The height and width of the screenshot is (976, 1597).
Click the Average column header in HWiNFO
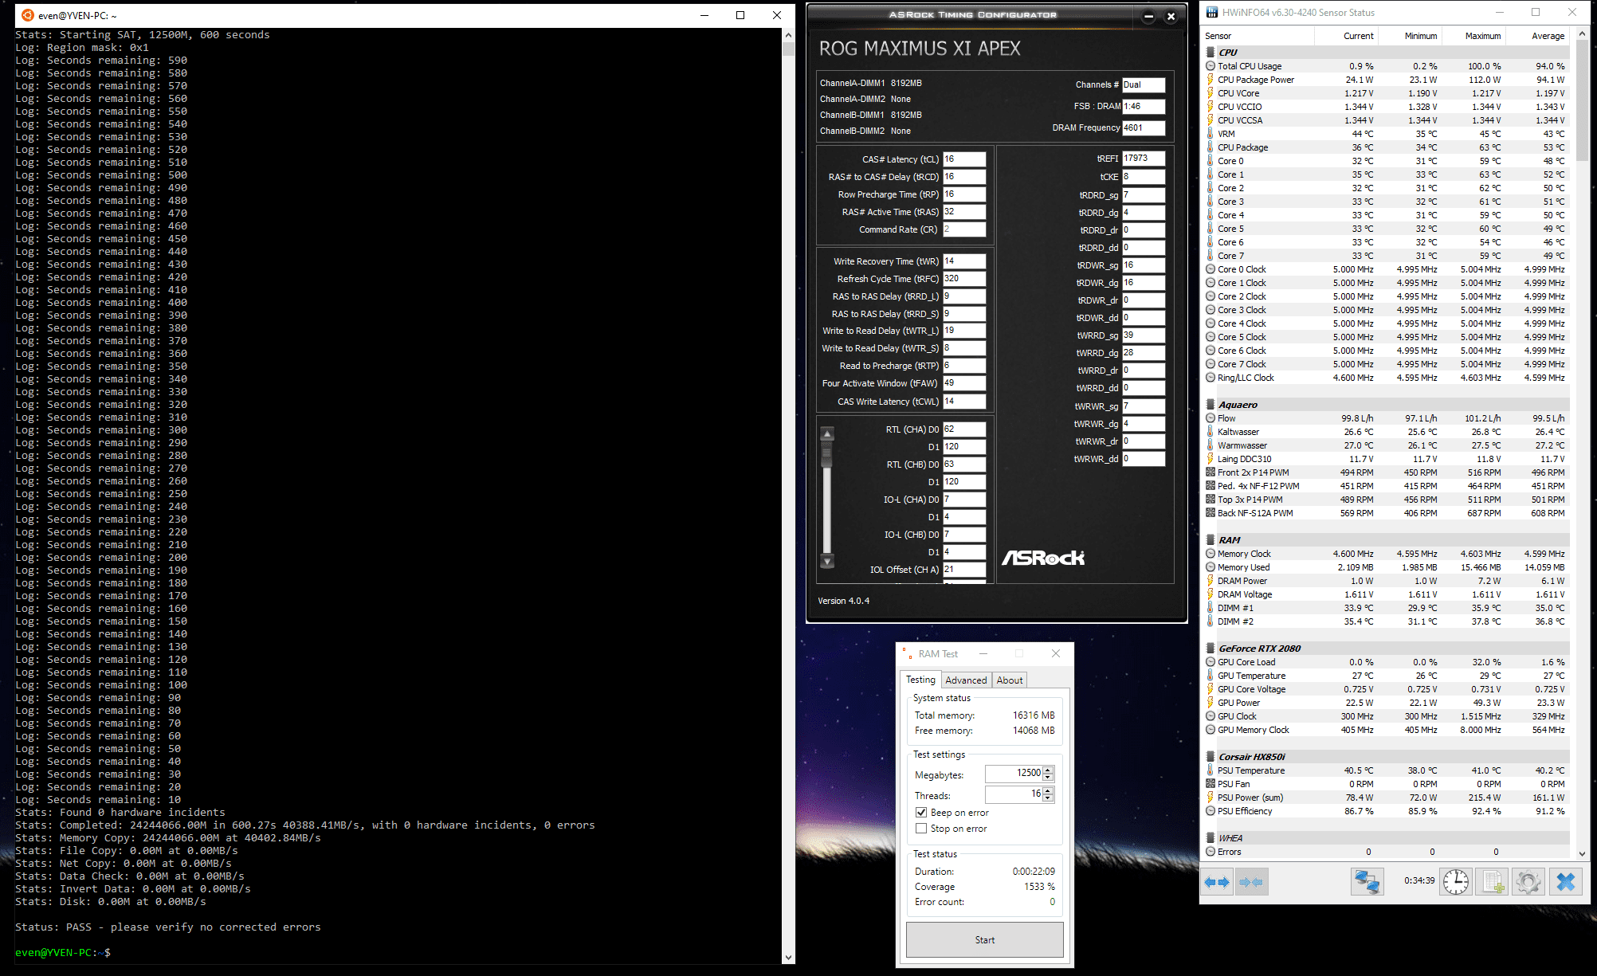click(x=1536, y=36)
